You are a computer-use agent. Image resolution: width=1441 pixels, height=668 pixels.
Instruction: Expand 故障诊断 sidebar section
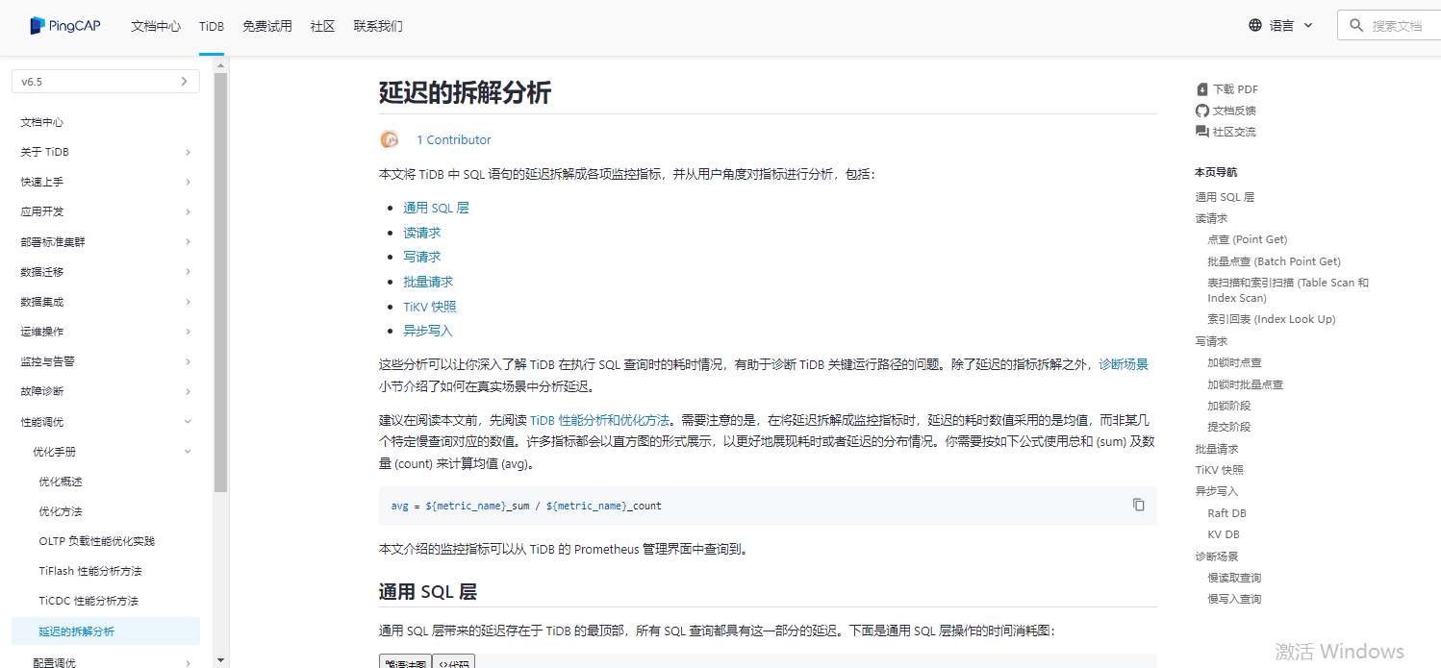pos(188,391)
